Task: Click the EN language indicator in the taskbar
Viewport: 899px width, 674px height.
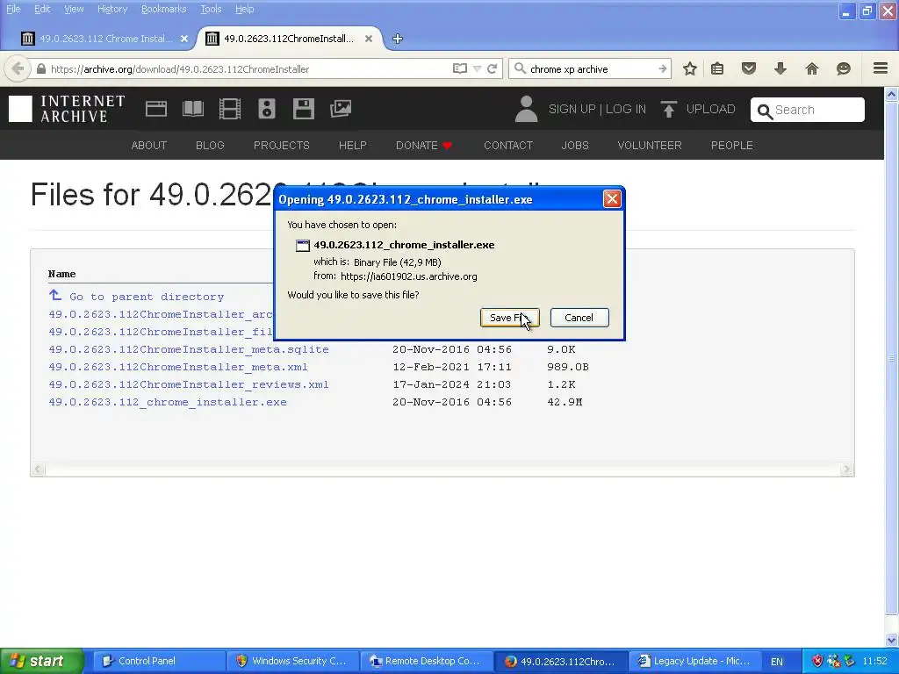Action: coord(776,662)
